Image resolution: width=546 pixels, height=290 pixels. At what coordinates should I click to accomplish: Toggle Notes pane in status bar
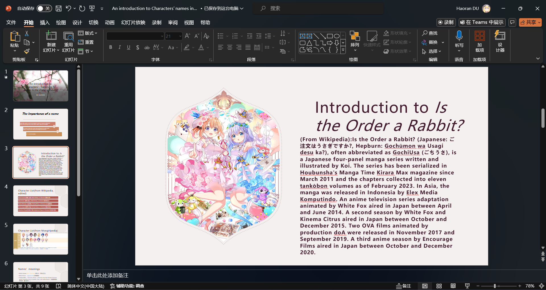click(404, 286)
